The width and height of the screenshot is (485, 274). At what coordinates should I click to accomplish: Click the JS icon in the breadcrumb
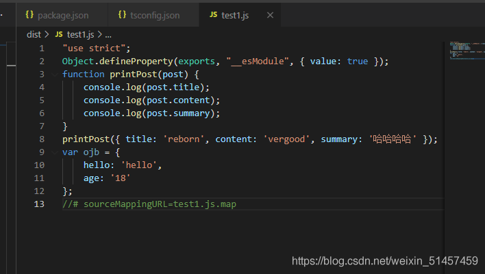[x=59, y=34]
